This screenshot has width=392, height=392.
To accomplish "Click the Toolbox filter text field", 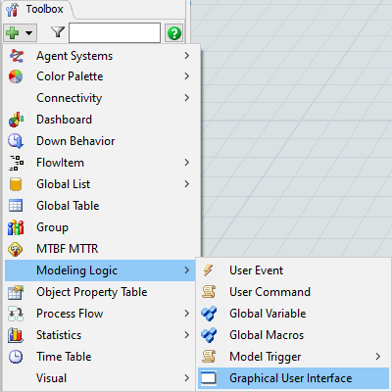I will point(115,32).
